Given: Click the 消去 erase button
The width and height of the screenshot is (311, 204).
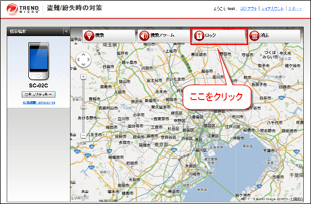Looking at the screenshot, I should pos(274,36).
